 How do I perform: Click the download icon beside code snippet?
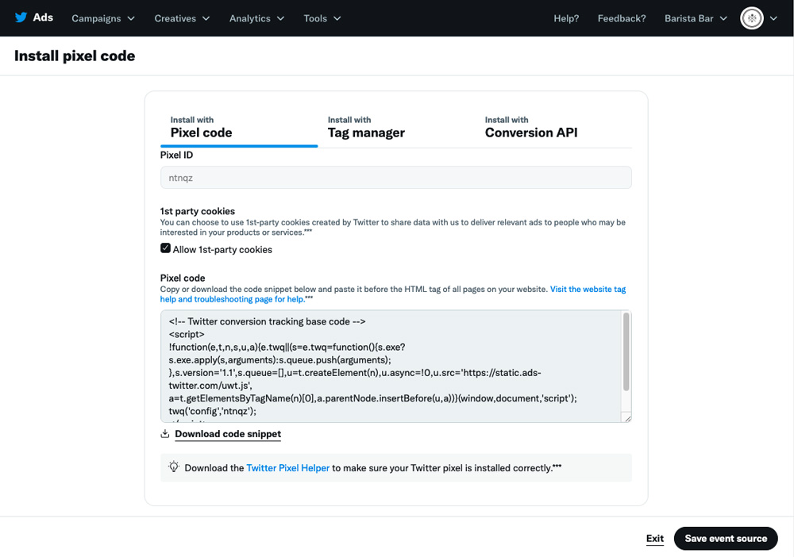click(x=164, y=433)
